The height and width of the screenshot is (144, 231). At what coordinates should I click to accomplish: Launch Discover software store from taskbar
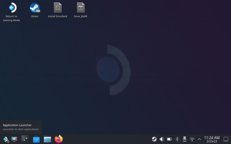36,139
